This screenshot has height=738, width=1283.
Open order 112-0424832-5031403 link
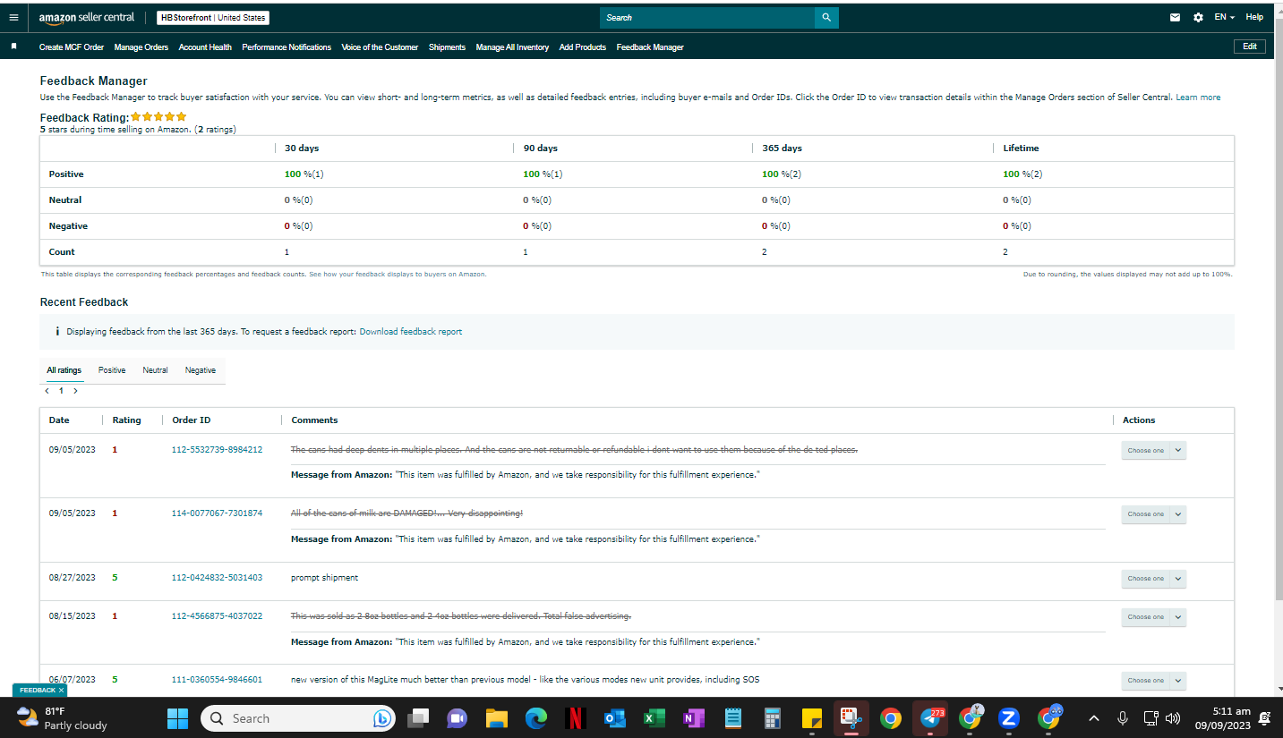click(x=217, y=578)
